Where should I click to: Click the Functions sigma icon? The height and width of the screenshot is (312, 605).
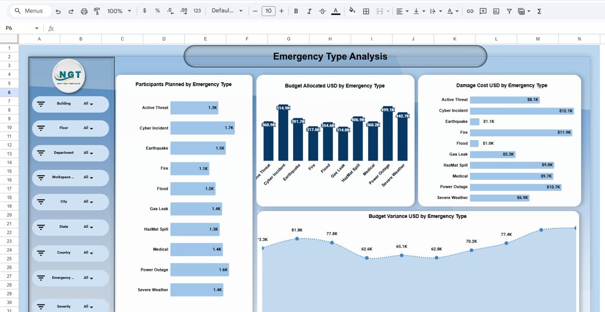[x=539, y=11]
